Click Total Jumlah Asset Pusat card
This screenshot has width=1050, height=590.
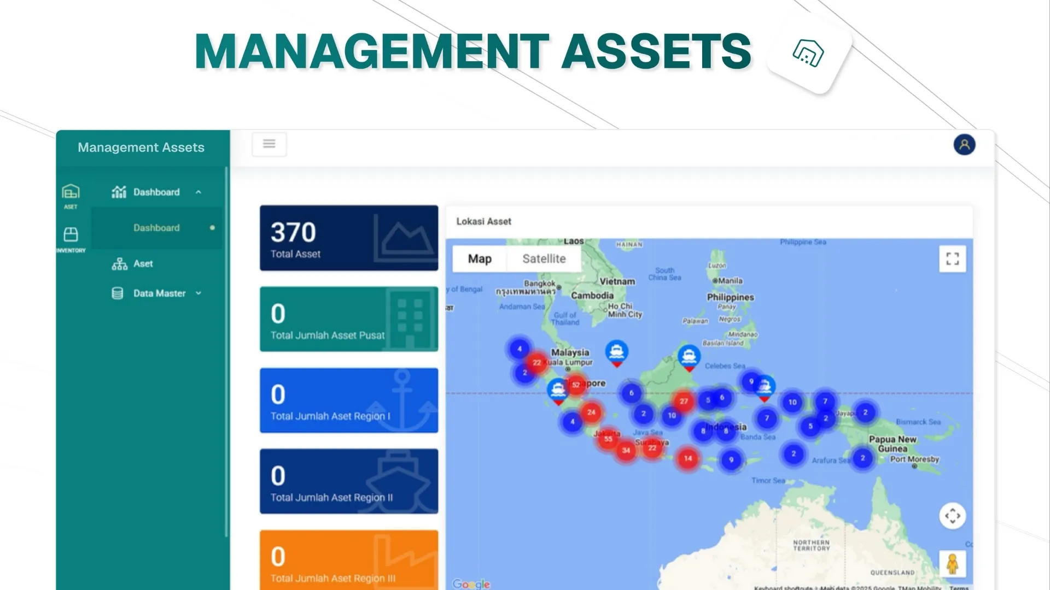click(349, 319)
